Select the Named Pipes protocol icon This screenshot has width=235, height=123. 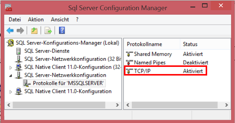coord(129,63)
